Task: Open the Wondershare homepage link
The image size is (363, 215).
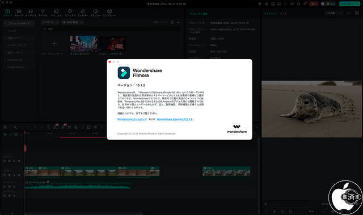Action: tap(132, 120)
